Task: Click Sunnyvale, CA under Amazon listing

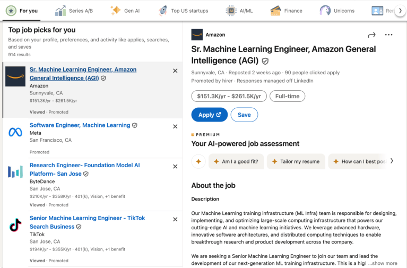Action: [x=46, y=93]
